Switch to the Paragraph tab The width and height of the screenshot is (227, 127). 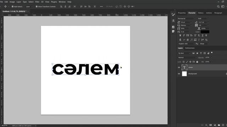pos(218,13)
